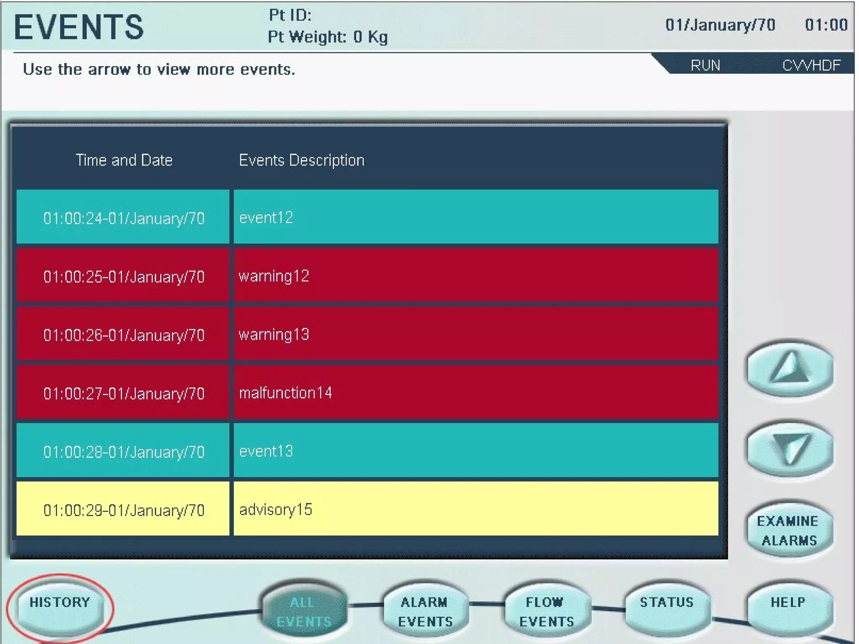Click the CVVHDF therapy mode indicator
Screen dimensions: 859x644
click(811, 65)
